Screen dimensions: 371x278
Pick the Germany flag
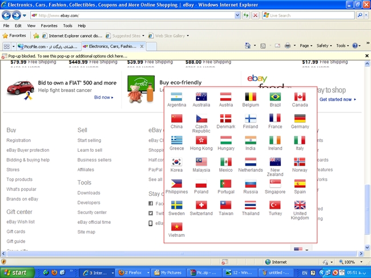[300, 118]
